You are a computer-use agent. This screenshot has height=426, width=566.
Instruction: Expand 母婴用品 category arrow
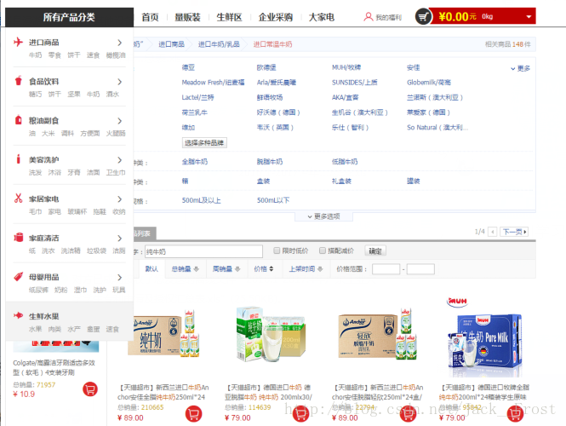coord(119,277)
